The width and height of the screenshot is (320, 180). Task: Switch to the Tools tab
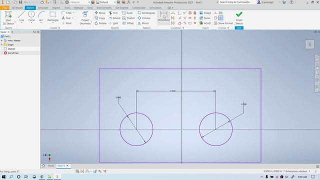click(x=67, y=8)
